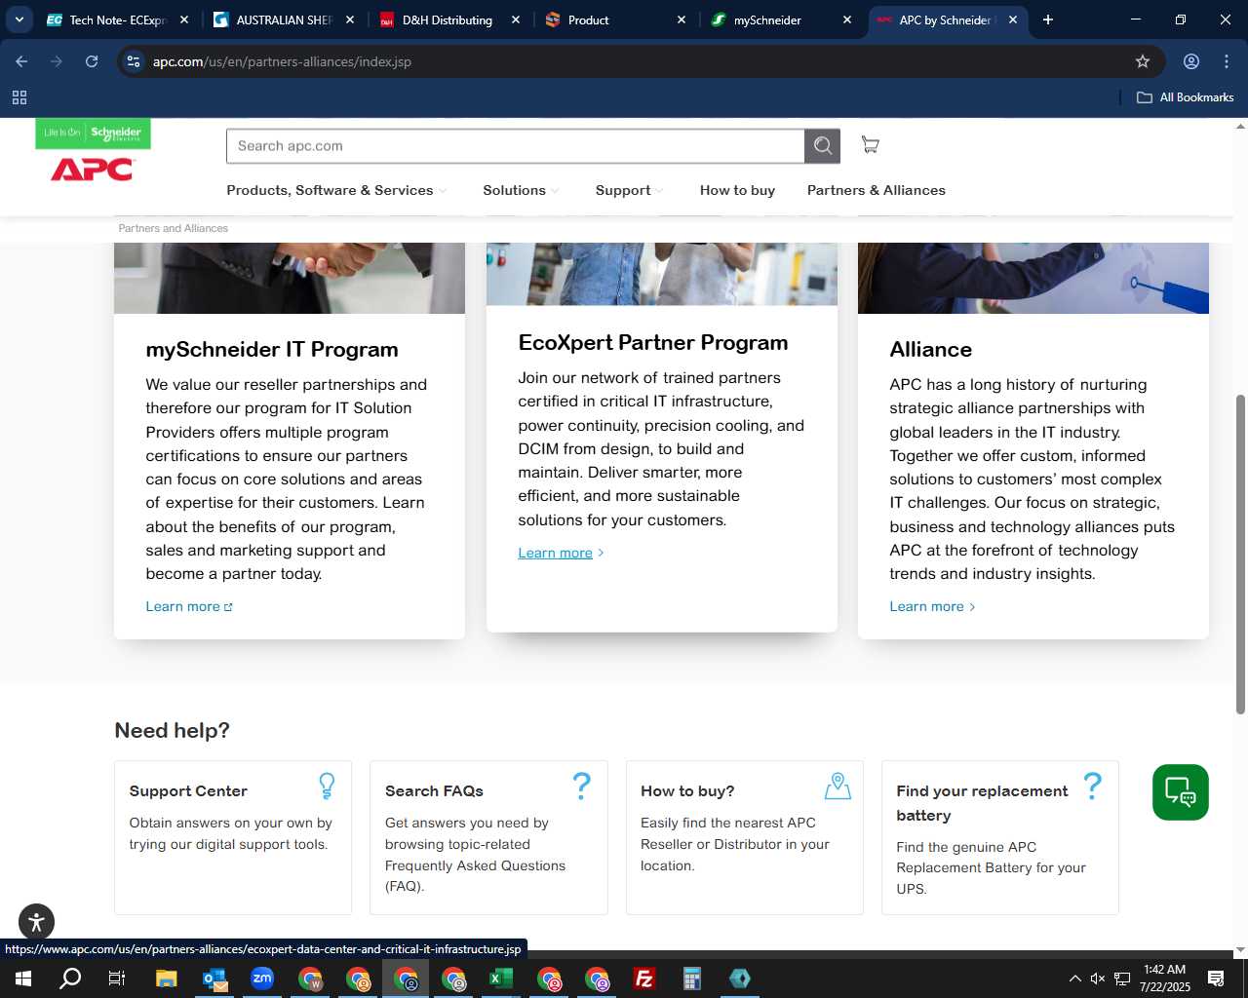The height and width of the screenshot is (998, 1248).
Task: Open the How to buy? help card
Action: point(745,837)
